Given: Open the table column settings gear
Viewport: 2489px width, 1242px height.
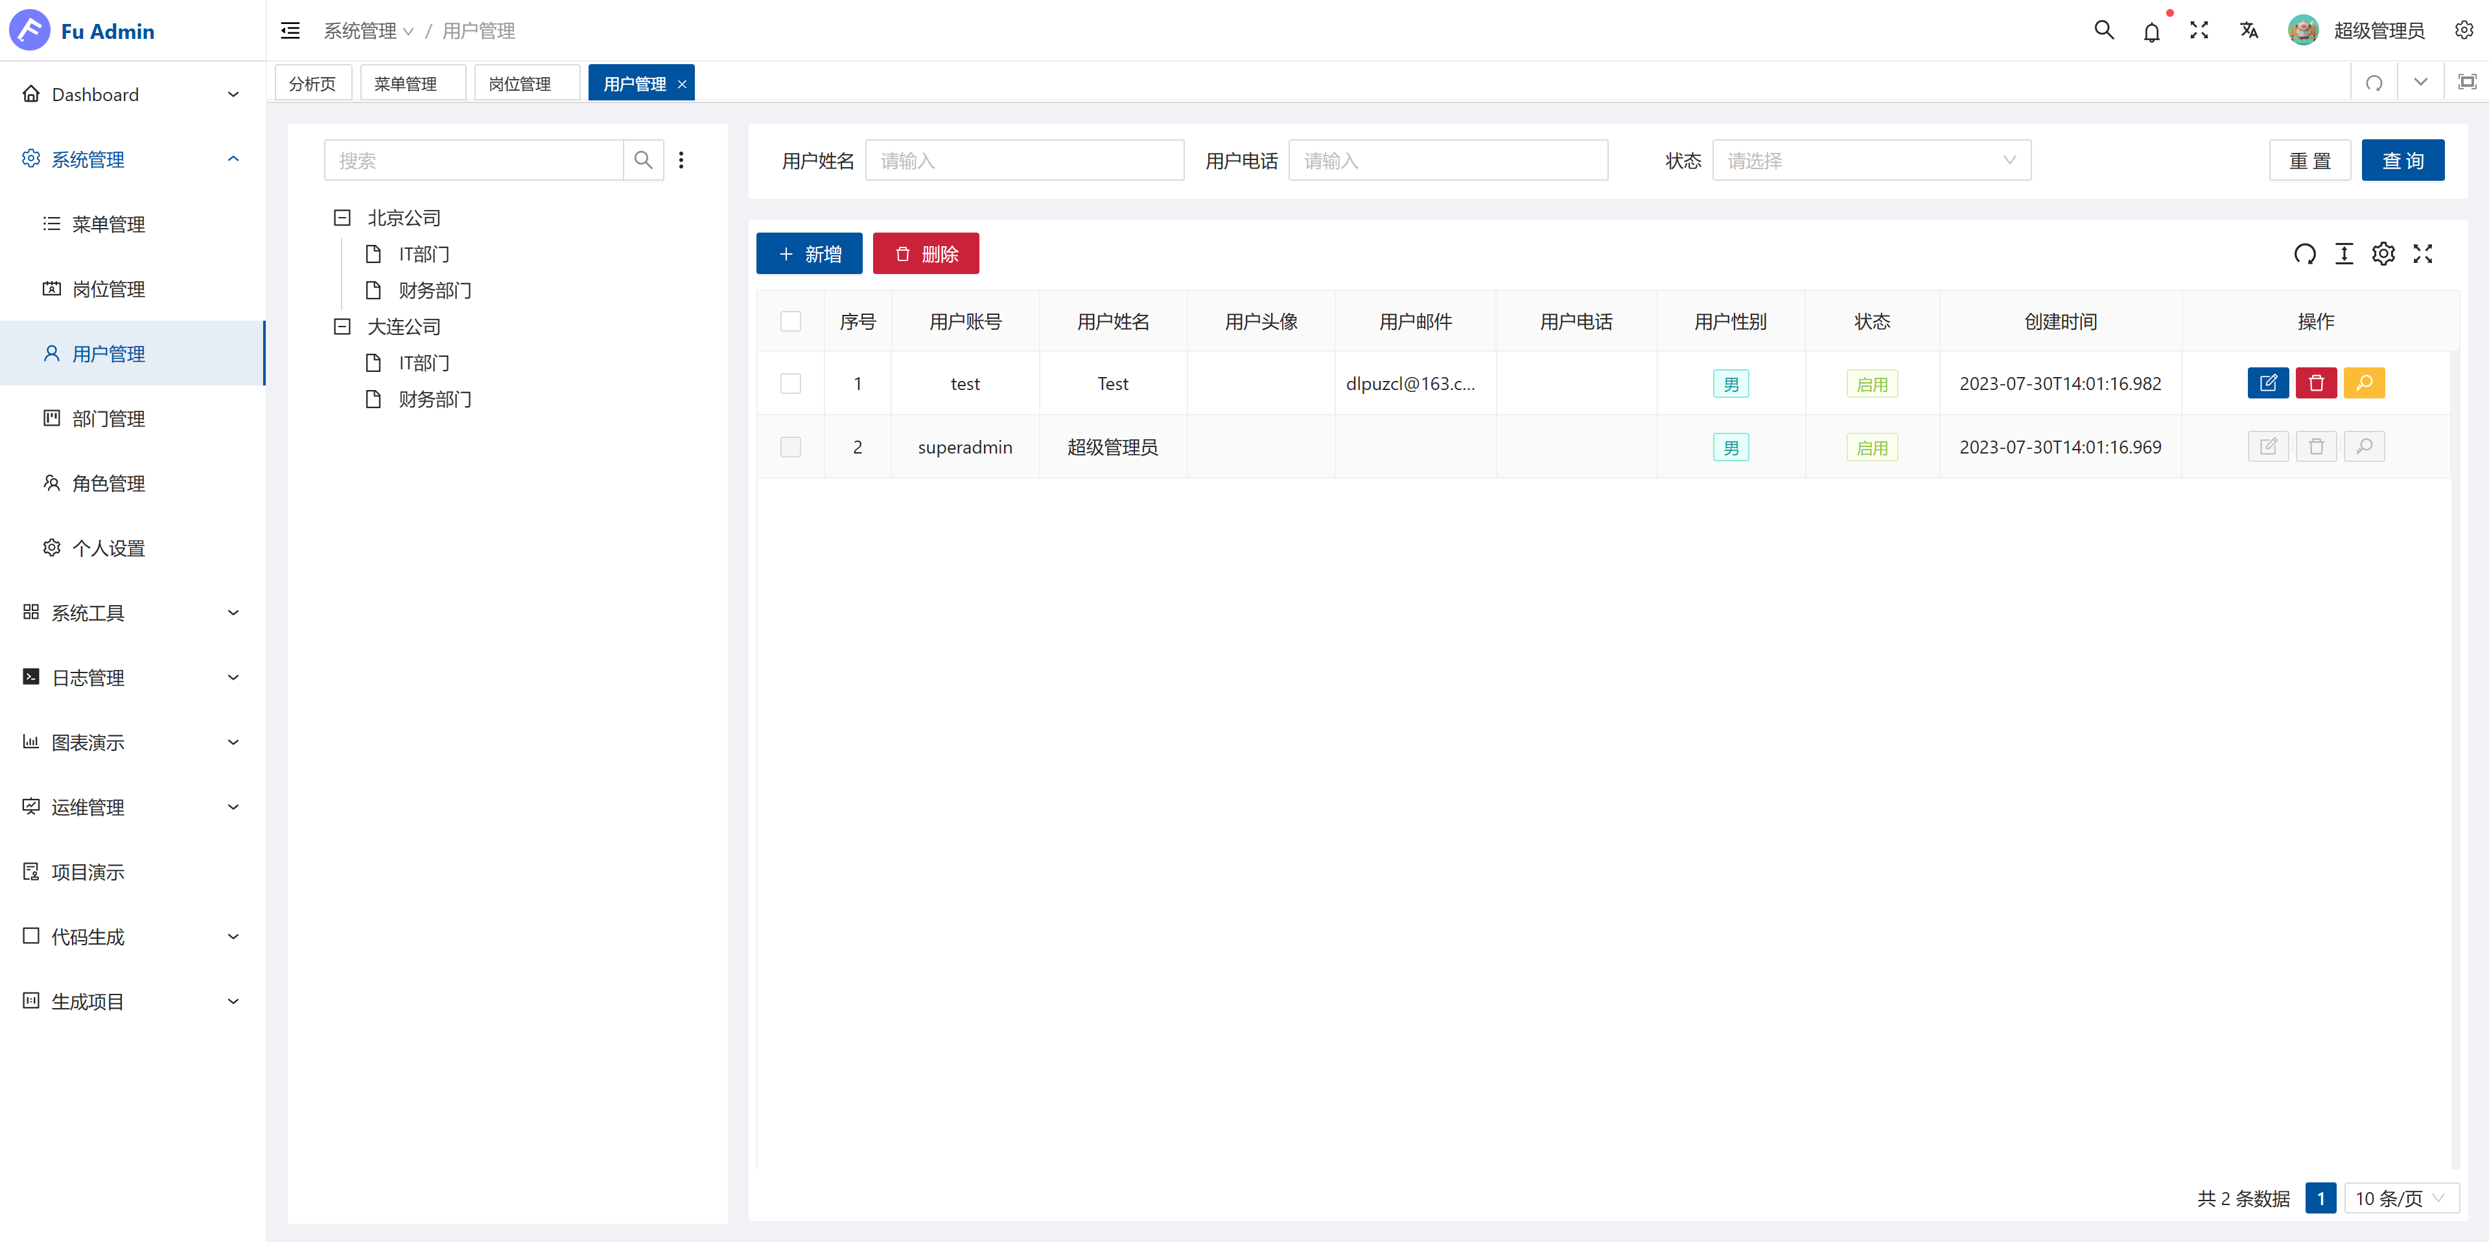Looking at the screenshot, I should (2383, 254).
